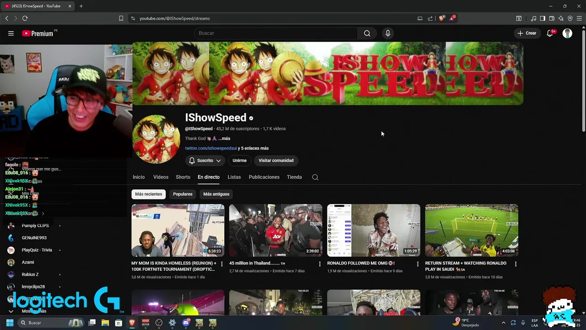The height and width of the screenshot is (330, 586).
Task: Open Brave Shields icon
Action: 441,18
